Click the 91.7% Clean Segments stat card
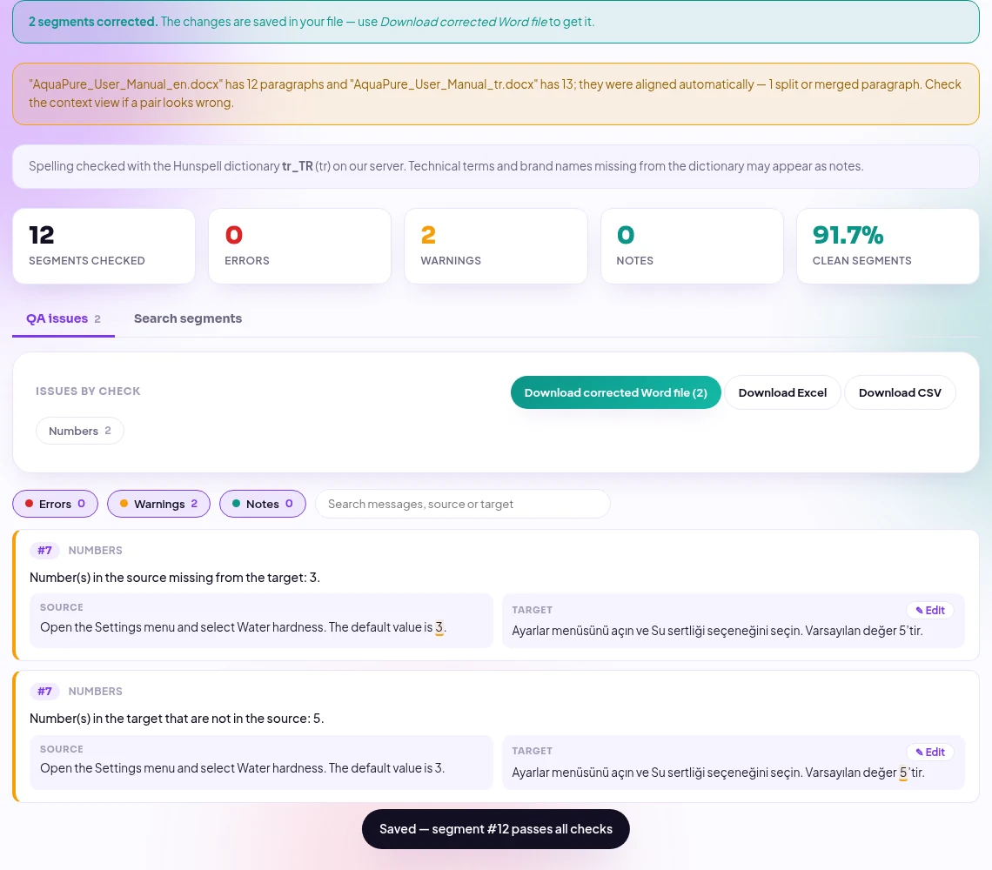 [x=888, y=246]
